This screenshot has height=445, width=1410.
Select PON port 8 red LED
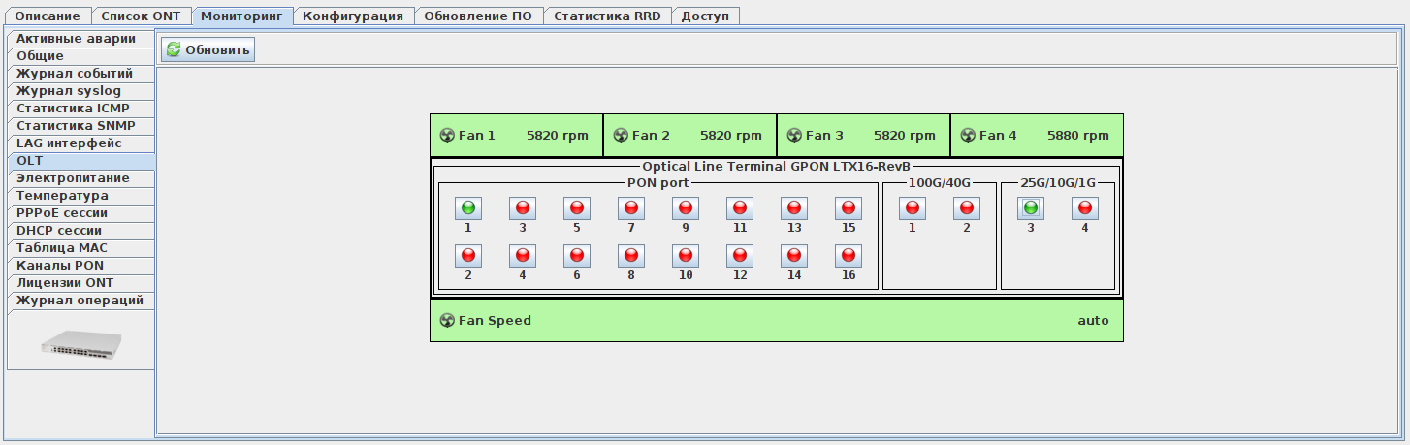pyautogui.click(x=631, y=256)
